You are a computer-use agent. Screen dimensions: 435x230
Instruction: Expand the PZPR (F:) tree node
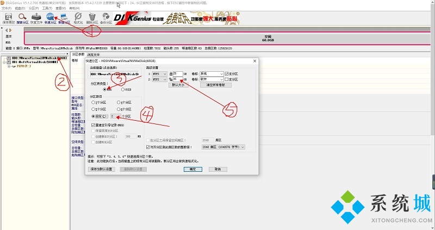pyautogui.click(x=9, y=66)
